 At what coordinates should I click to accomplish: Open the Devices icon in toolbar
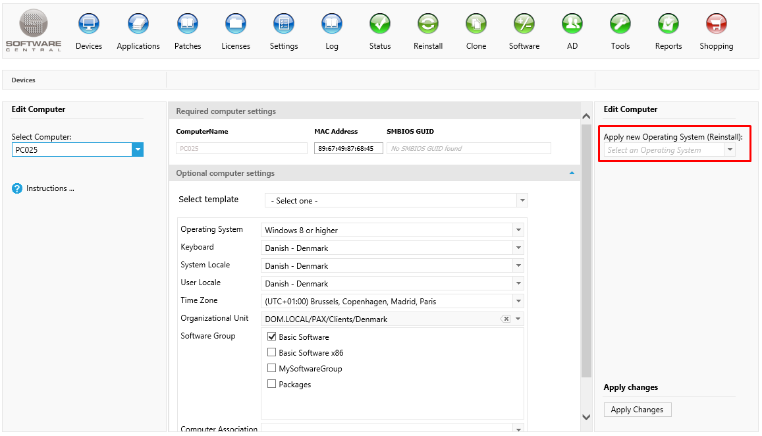coord(89,24)
